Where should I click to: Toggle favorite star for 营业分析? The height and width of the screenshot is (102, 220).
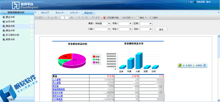click(x=32, y=17)
